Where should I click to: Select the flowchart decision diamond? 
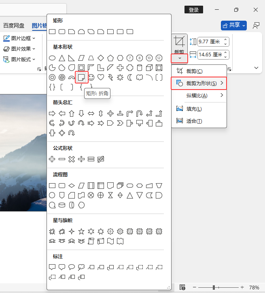(x=72, y=186)
